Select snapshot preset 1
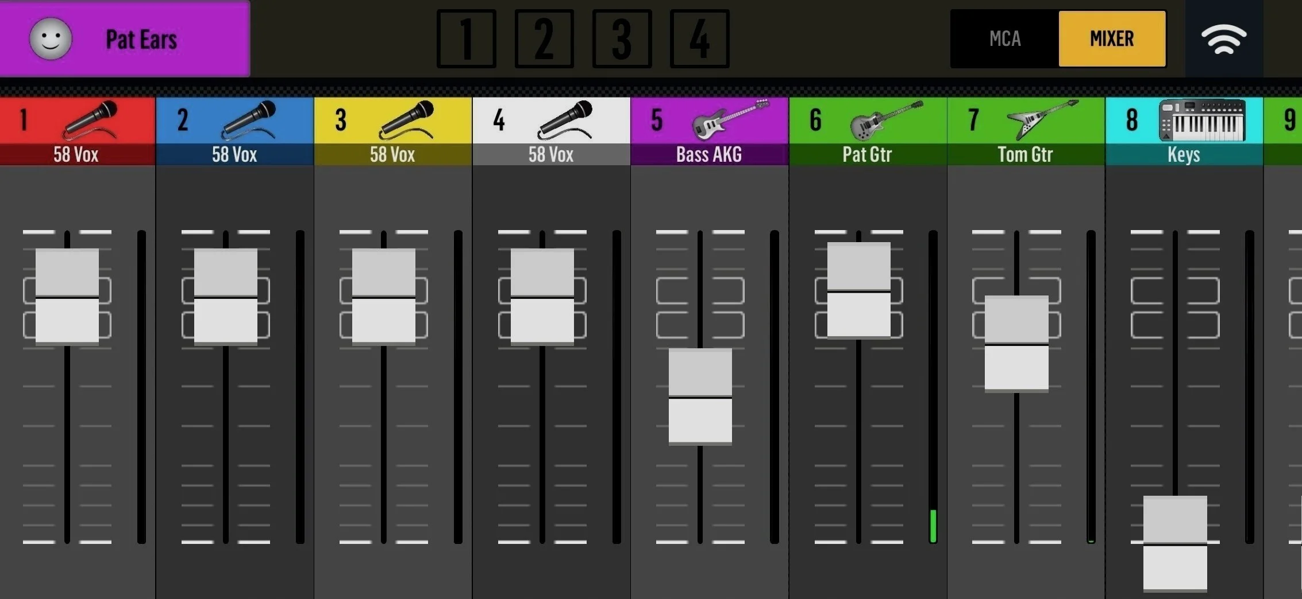 click(467, 38)
